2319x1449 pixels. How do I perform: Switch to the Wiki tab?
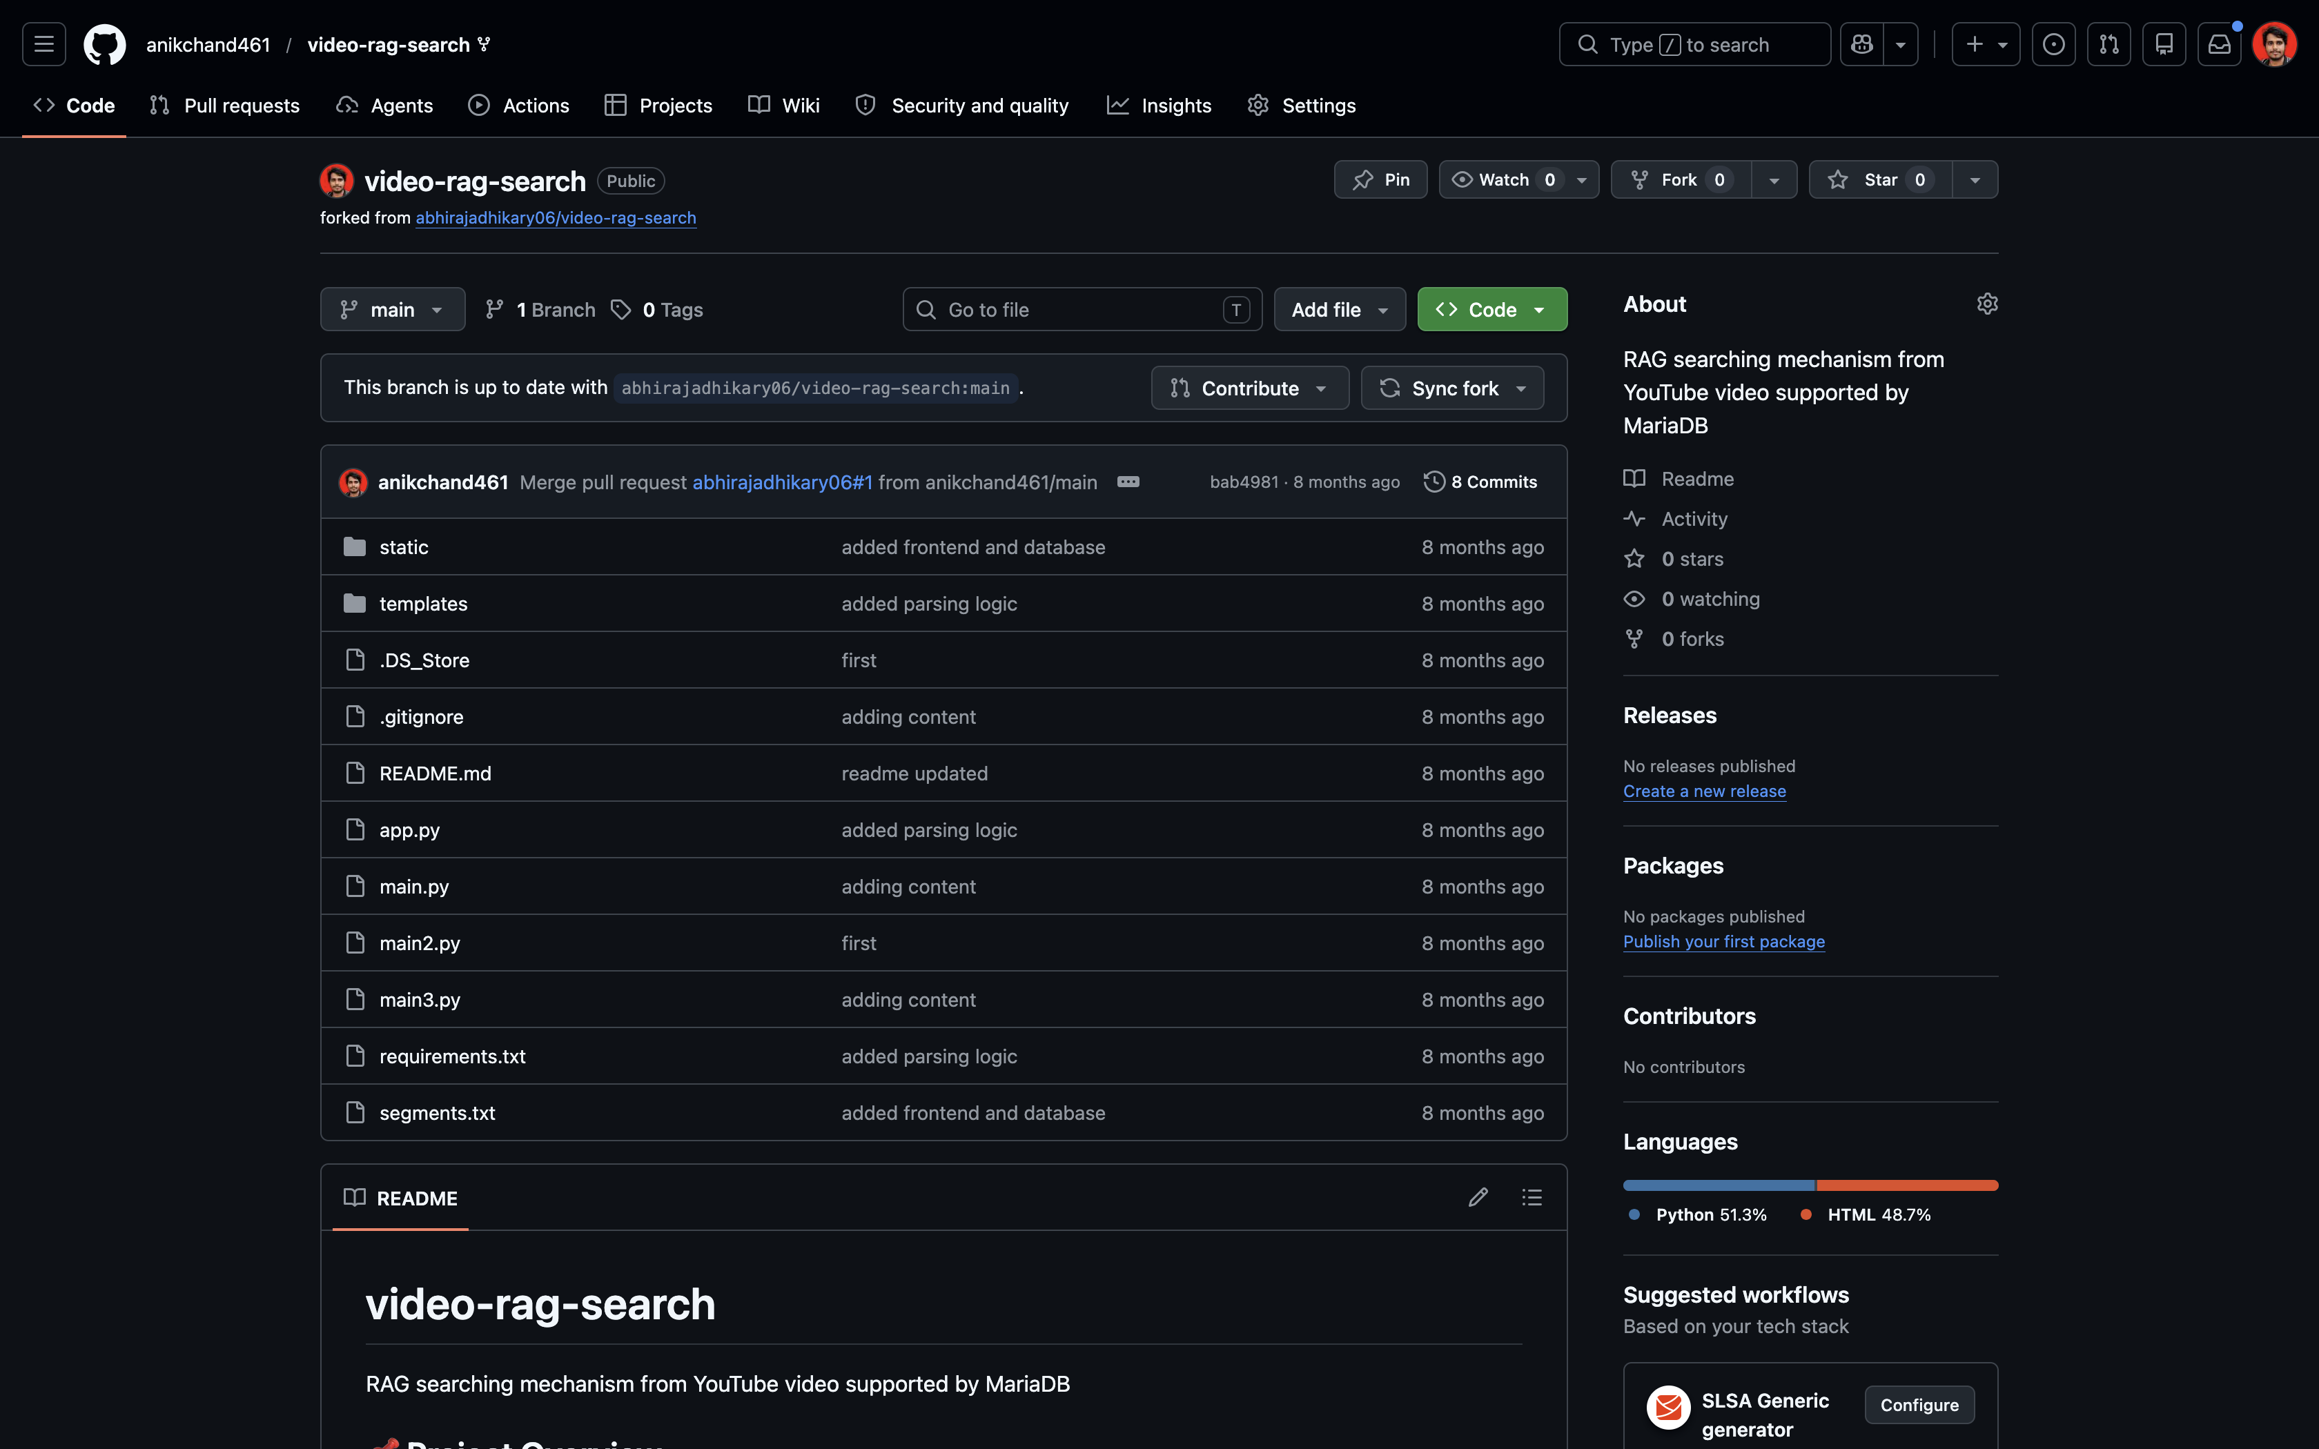[784, 106]
